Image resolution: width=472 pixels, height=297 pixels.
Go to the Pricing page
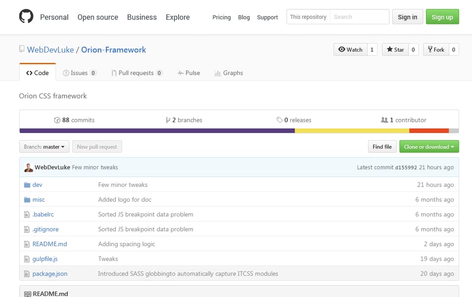point(222,17)
